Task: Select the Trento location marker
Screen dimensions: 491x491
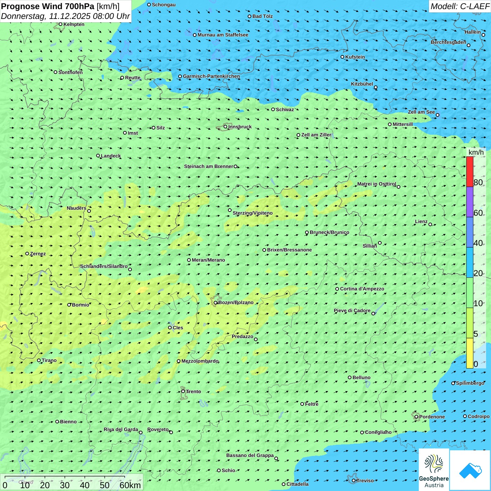Action: coord(183,391)
